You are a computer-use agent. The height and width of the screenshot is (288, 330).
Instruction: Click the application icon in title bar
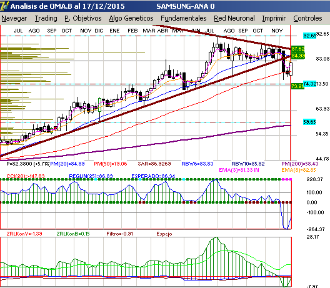tap(4, 6)
